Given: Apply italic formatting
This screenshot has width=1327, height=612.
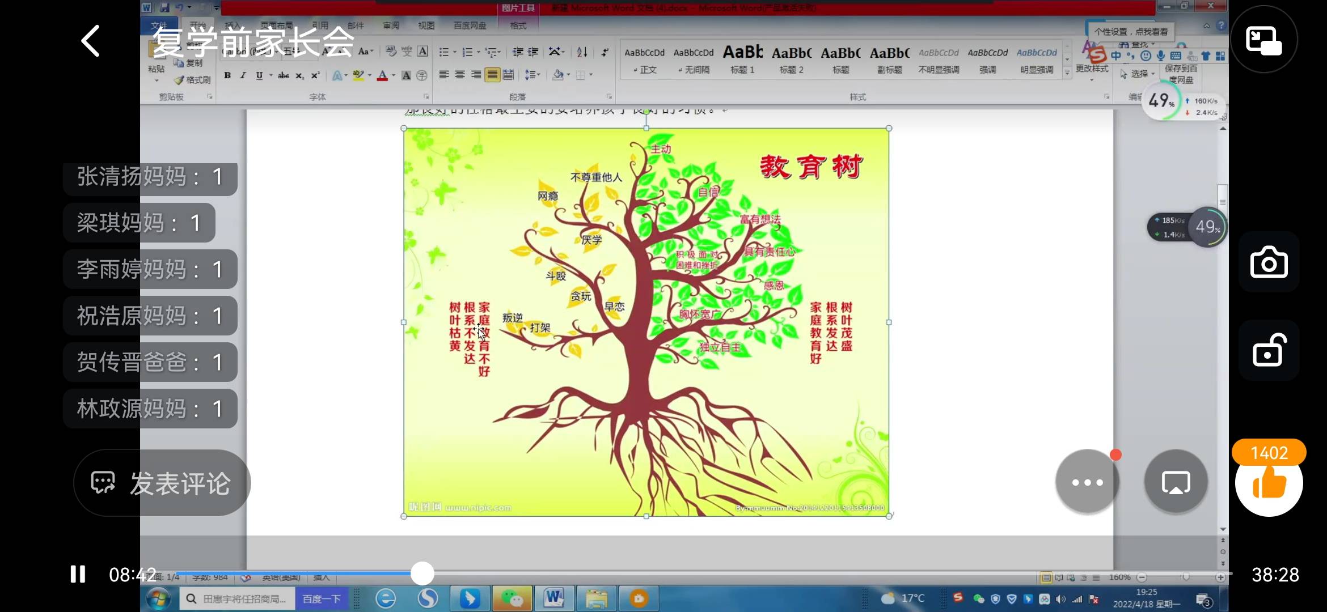Looking at the screenshot, I should pyautogui.click(x=243, y=75).
